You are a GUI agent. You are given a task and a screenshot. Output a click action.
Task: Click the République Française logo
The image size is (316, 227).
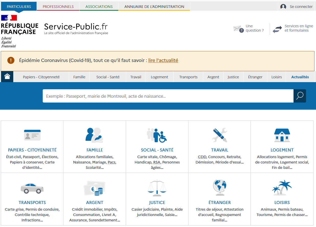pos(20,31)
